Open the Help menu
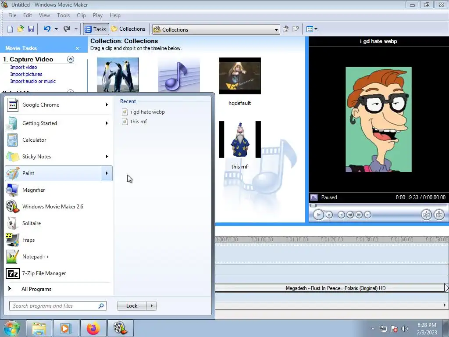The height and width of the screenshot is (337, 449). click(115, 15)
